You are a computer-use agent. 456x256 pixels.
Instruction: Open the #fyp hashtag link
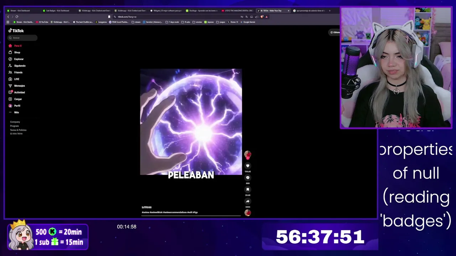[195, 212]
